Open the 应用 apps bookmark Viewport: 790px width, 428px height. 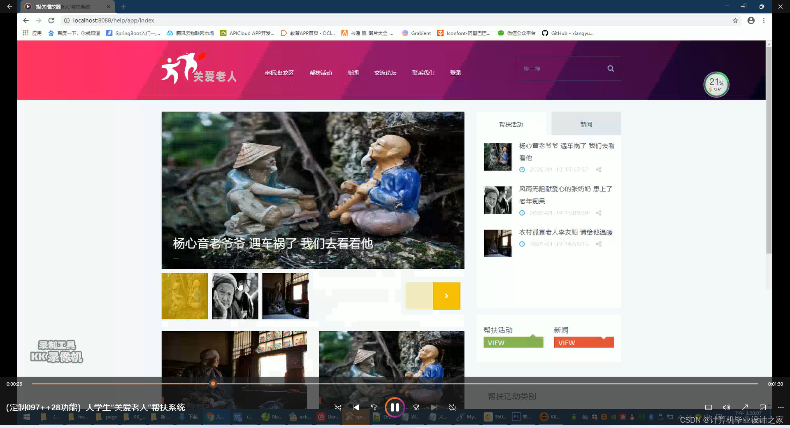click(32, 33)
